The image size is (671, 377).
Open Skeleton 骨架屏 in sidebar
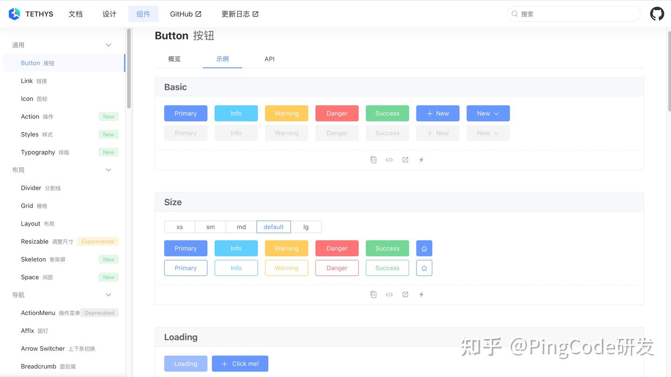64,260
